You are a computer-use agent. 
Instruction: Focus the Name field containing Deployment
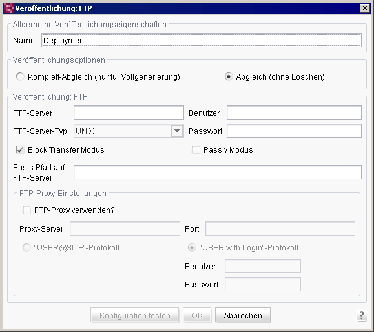202,40
